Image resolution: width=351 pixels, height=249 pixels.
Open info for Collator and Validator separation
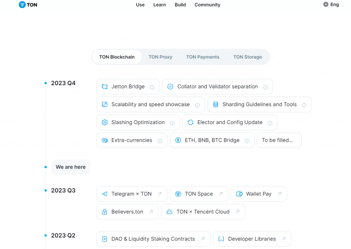(265, 87)
